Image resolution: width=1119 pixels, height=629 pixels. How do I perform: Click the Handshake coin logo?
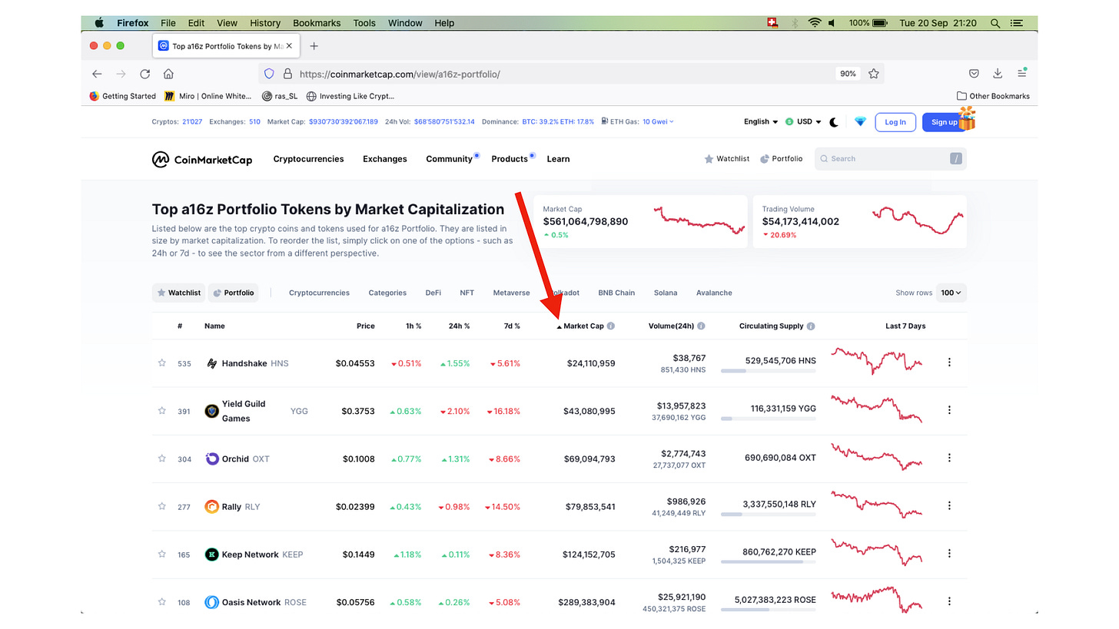click(x=212, y=363)
